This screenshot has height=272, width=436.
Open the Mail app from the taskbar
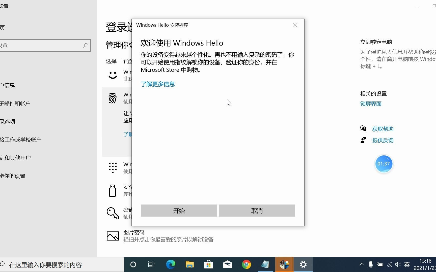227,264
